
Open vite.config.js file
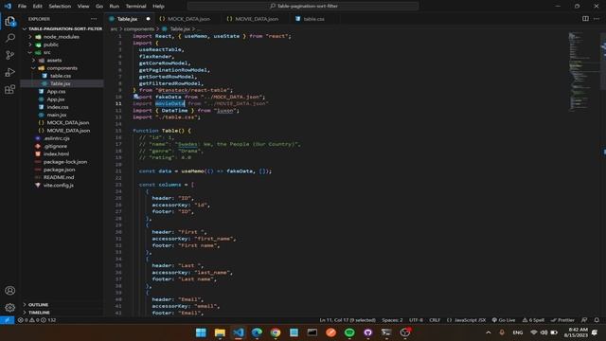[59, 186]
